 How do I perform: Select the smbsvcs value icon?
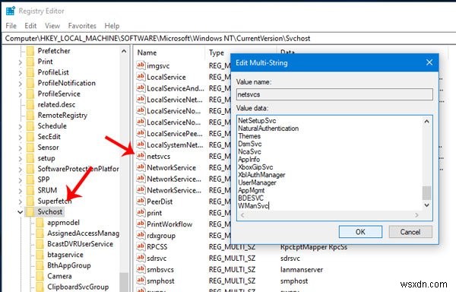click(141, 269)
